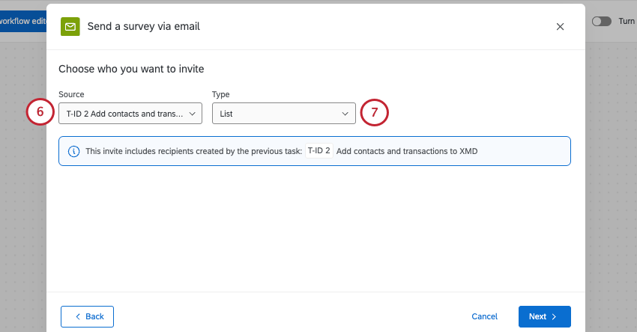
Task: Click the red step 7 marker
Action: click(374, 113)
